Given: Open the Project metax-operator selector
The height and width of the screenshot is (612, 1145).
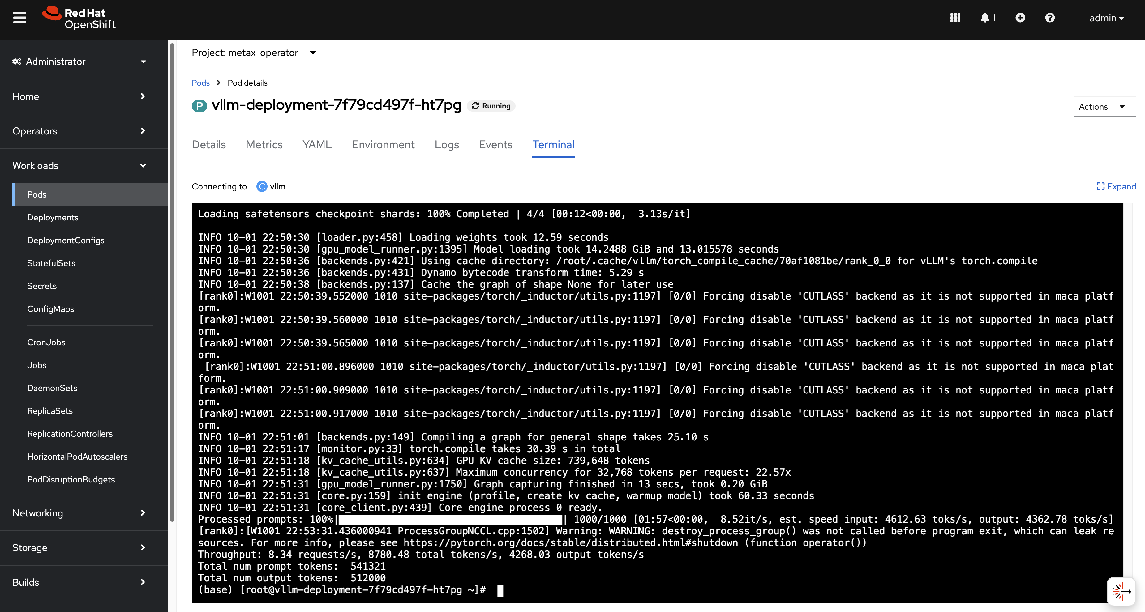Looking at the screenshot, I should click(253, 53).
